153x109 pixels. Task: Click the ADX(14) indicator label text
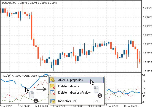point(6,76)
